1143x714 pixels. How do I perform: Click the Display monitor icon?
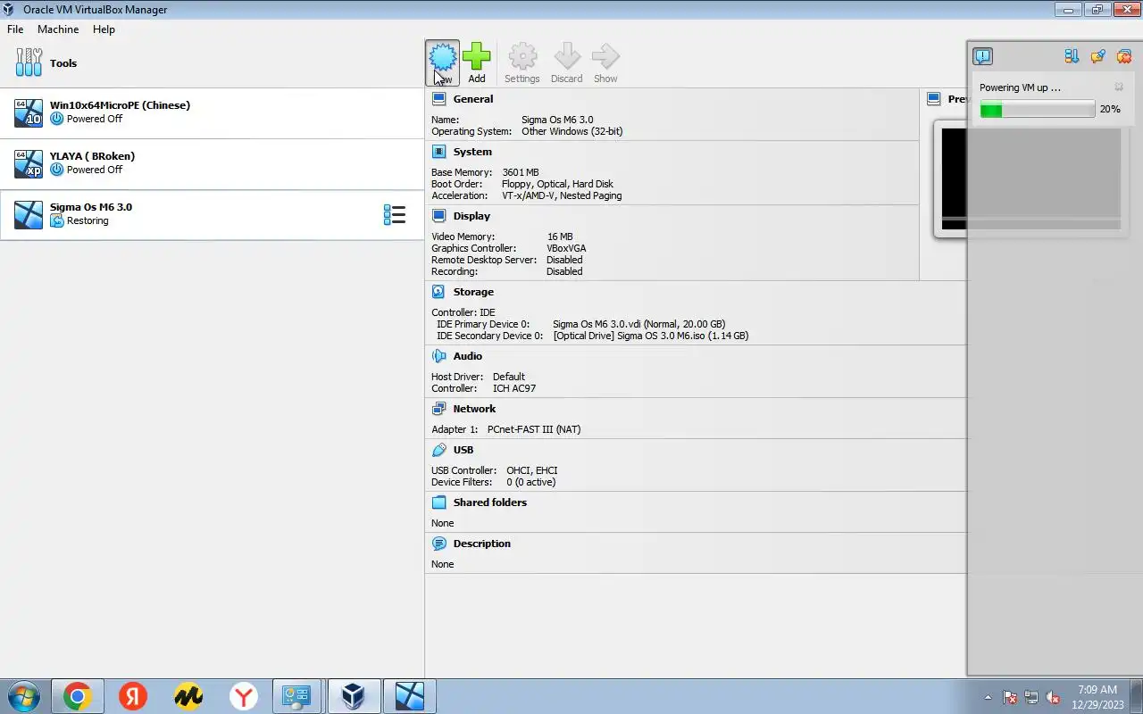click(x=438, y=216)
